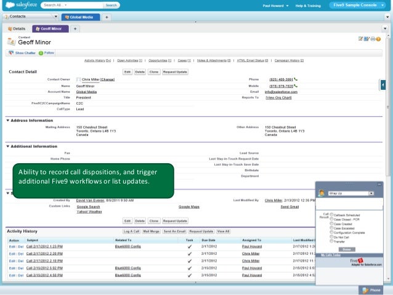This screenshot has width=393, height=295.
Task: Click the orange help icon for this page
Action: click(x=378, y=39)
